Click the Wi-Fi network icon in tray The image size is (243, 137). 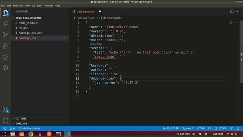(x=228, y=134)
